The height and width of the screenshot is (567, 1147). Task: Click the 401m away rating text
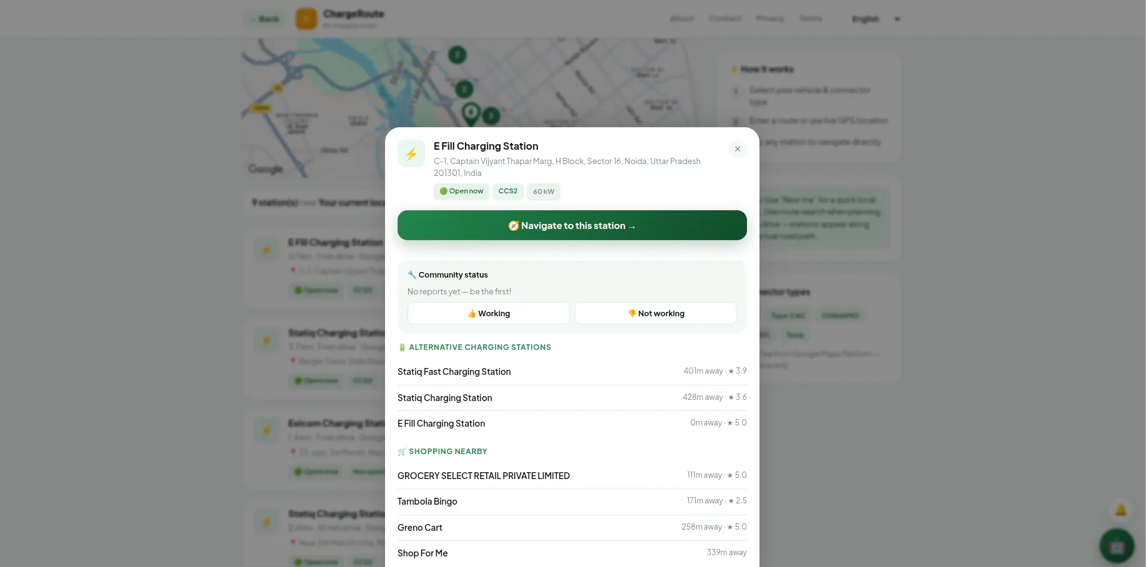[x=715, y=371]
